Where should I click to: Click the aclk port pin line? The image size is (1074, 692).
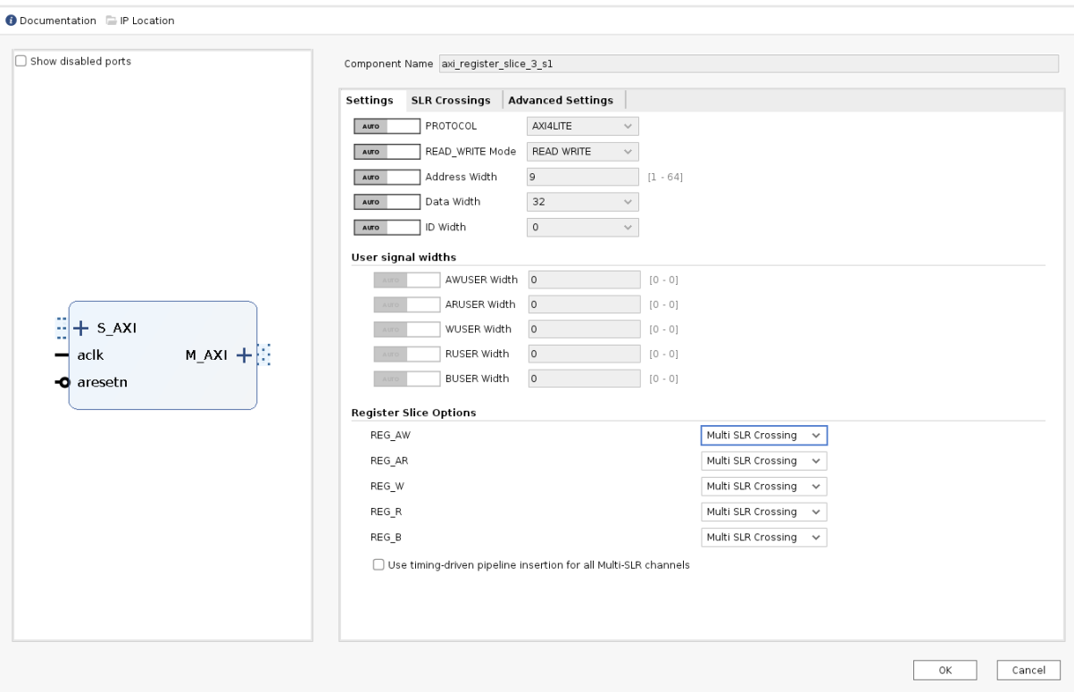tap(62, 354)
